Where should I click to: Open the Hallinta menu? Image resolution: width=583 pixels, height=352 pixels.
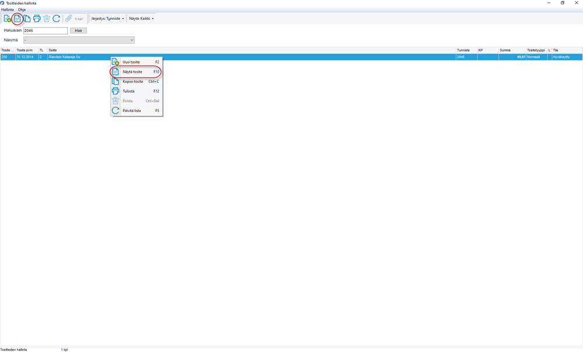pos(8,10)
